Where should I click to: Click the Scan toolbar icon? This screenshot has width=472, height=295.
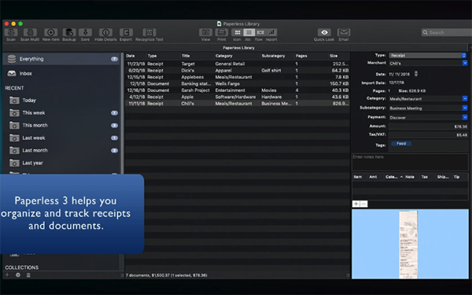coord(11,32)
